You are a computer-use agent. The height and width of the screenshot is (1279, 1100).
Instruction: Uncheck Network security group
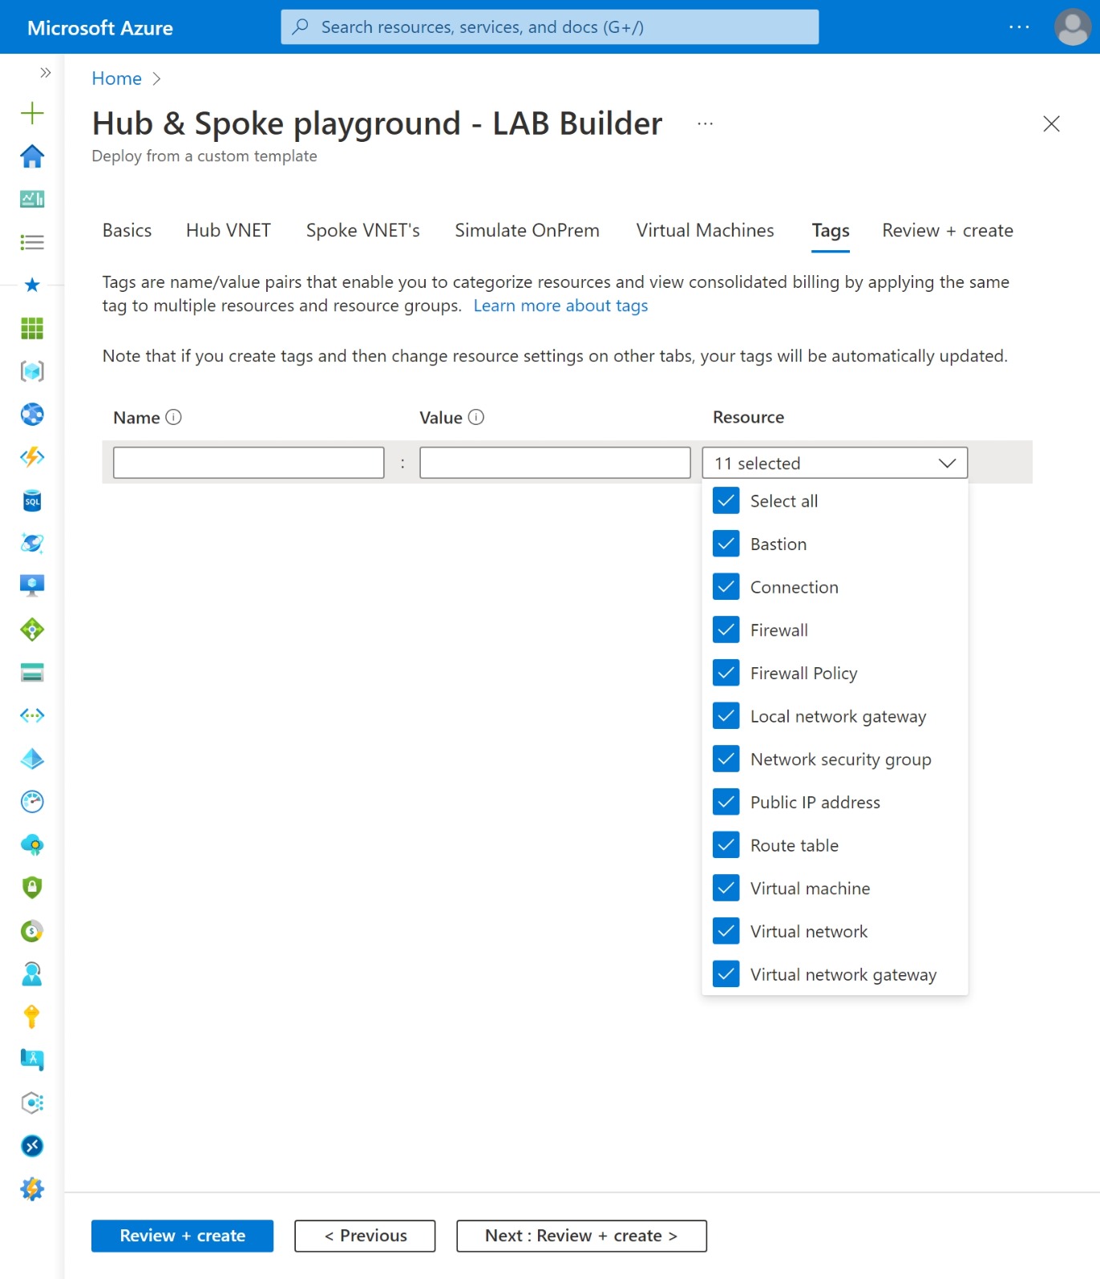(726, 759)
